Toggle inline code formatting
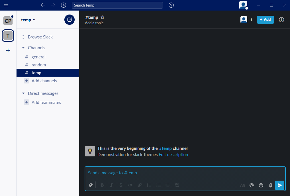 (x=130, y=185)
